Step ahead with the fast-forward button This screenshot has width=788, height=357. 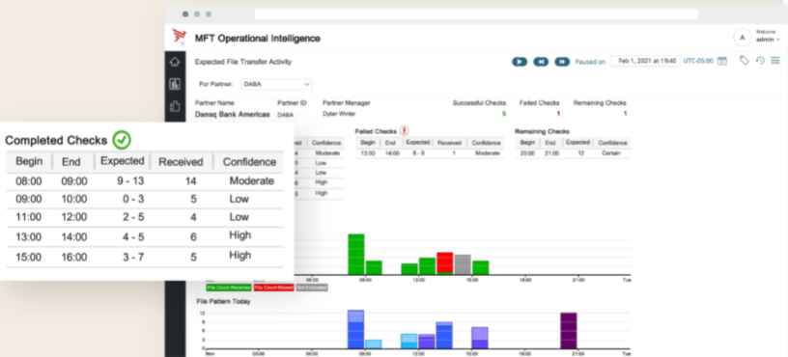[562, 62]
